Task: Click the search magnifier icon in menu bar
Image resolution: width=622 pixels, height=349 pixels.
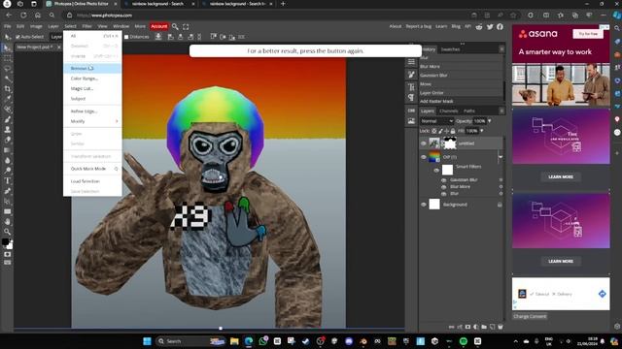Action: 175,26
